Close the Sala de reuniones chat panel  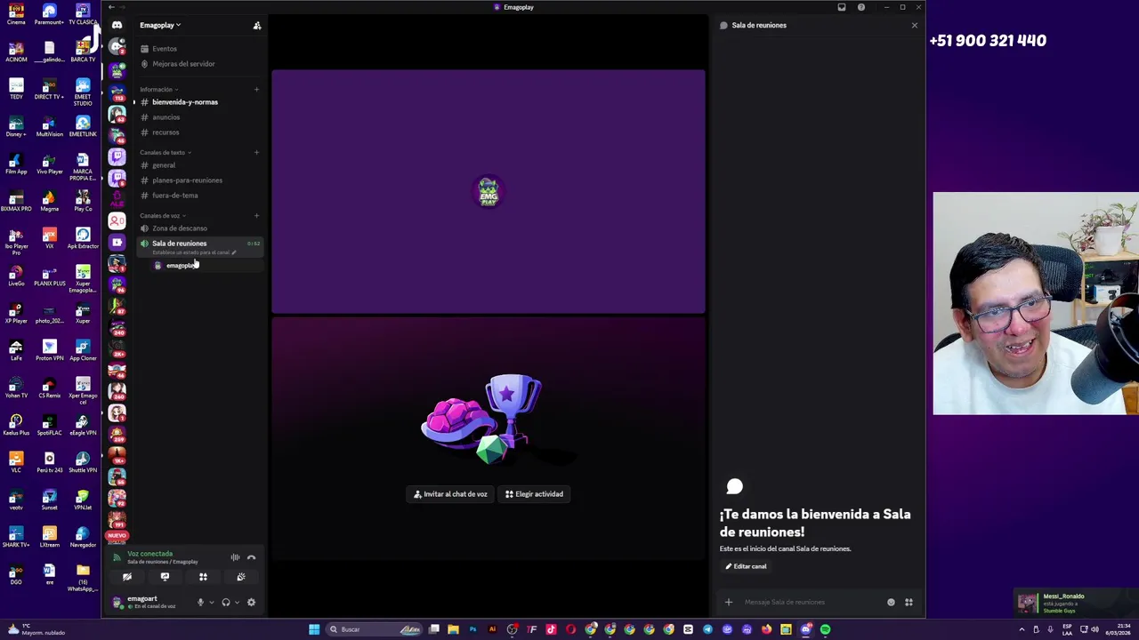tap(914, 25)
